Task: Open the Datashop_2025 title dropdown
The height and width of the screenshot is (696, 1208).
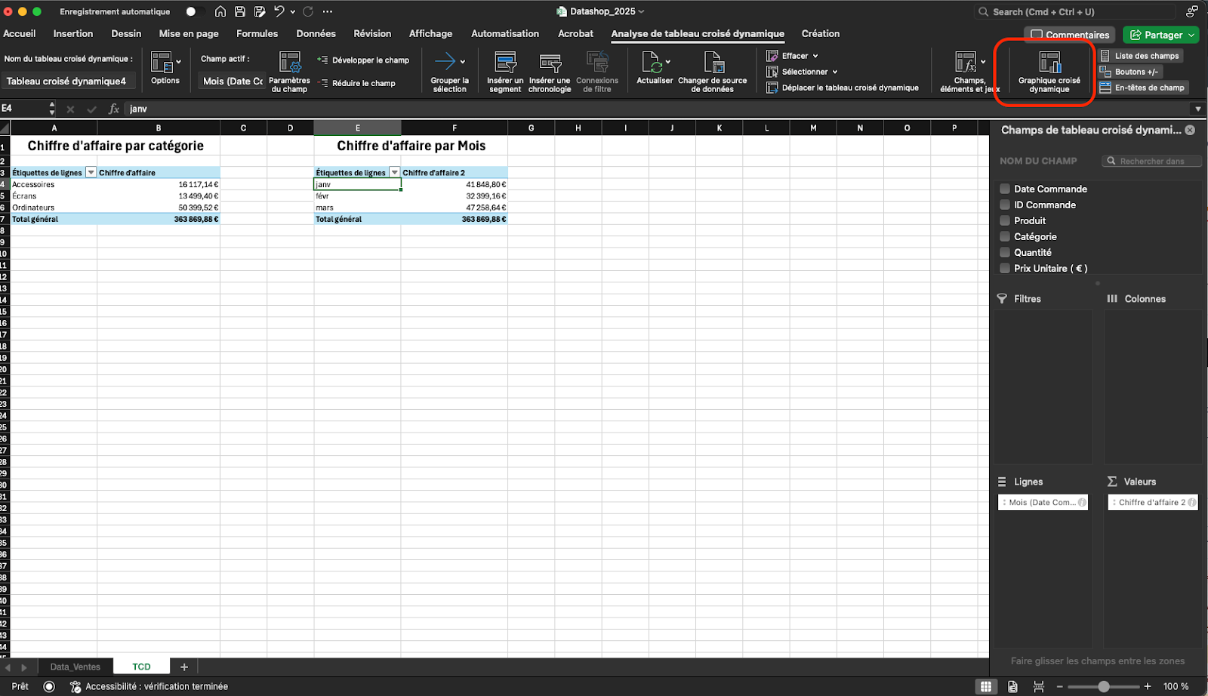Action: click(x=642, y=11)
